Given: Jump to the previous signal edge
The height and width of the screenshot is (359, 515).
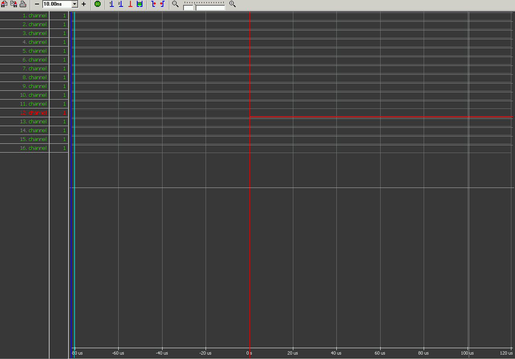Looking at the screenshot, I should click(153, 4).
